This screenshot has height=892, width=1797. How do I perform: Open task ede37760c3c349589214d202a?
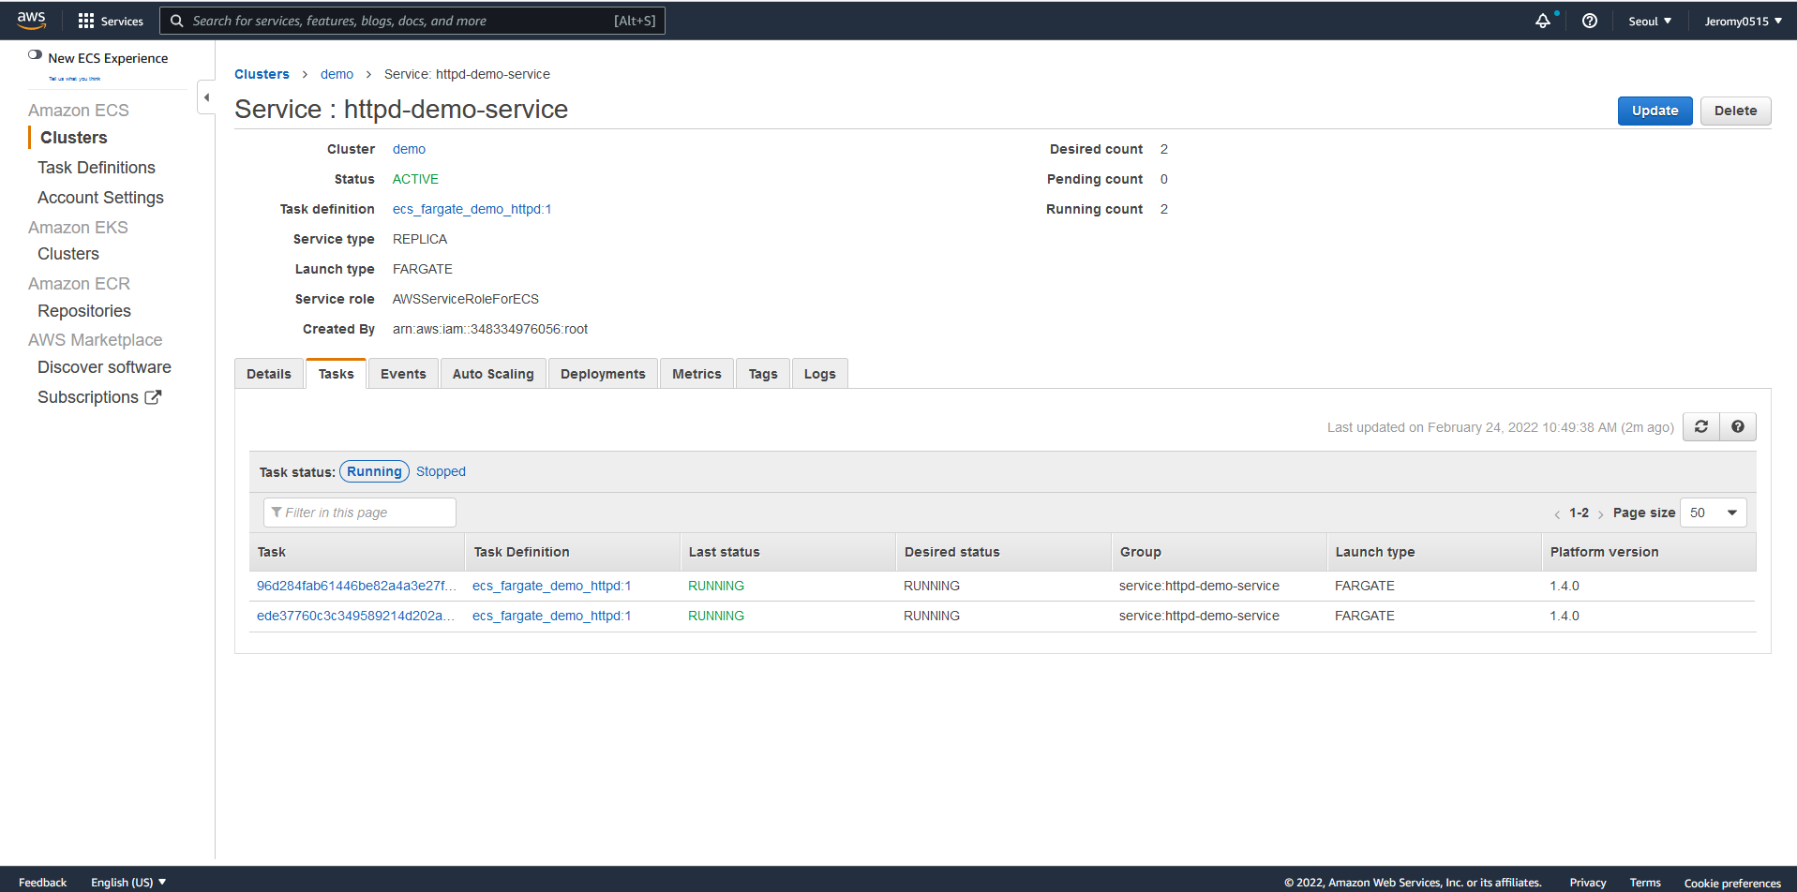point(355,616)
